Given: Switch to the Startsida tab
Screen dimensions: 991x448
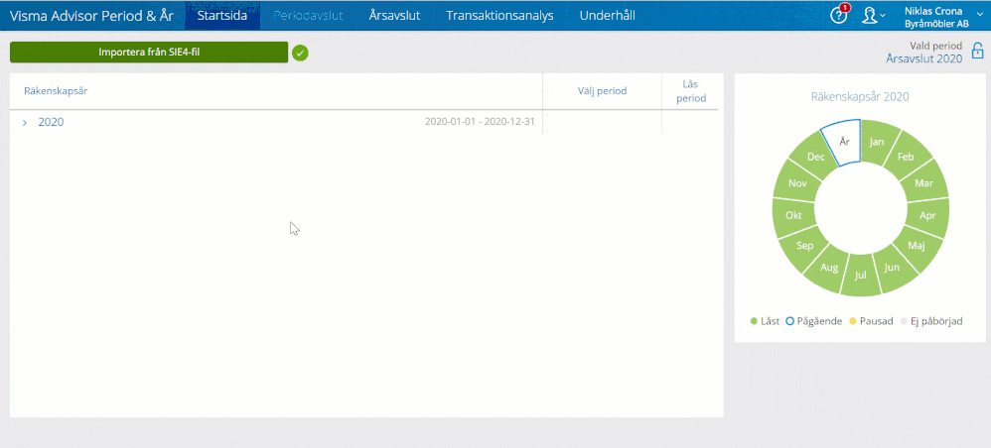Looking at the screenshot, I should (221, 16).
